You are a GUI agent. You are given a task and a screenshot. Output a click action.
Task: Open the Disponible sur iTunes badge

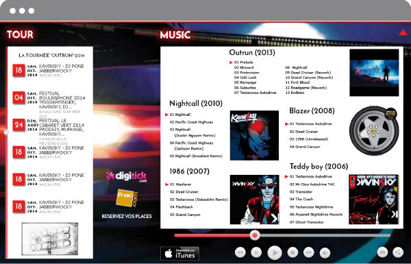[179, 254]
